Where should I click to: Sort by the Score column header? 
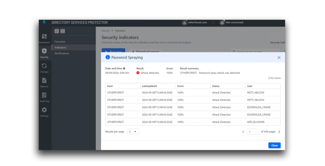[180, 86]
